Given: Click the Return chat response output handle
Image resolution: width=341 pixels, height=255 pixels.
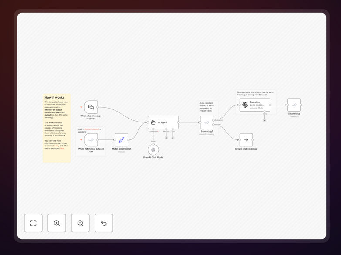Looking at the screenshot, I should click(253, 140).
